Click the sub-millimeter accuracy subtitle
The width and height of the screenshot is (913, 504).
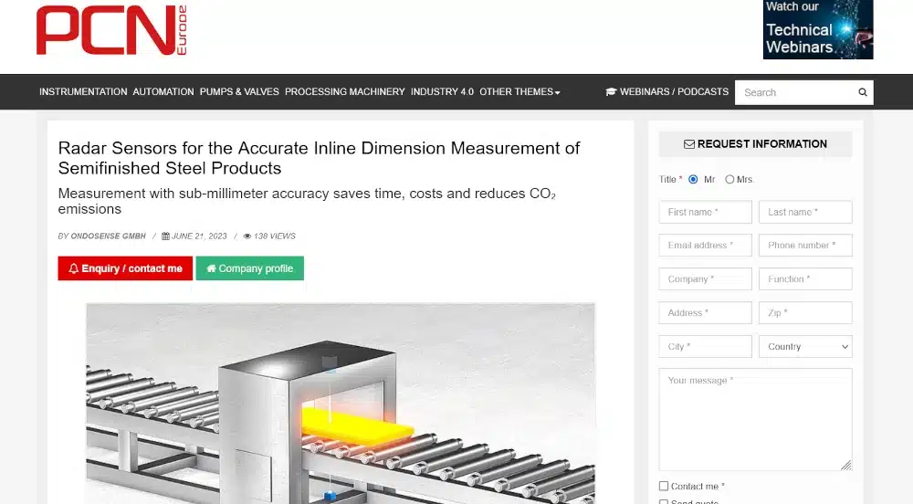point(307,201)
